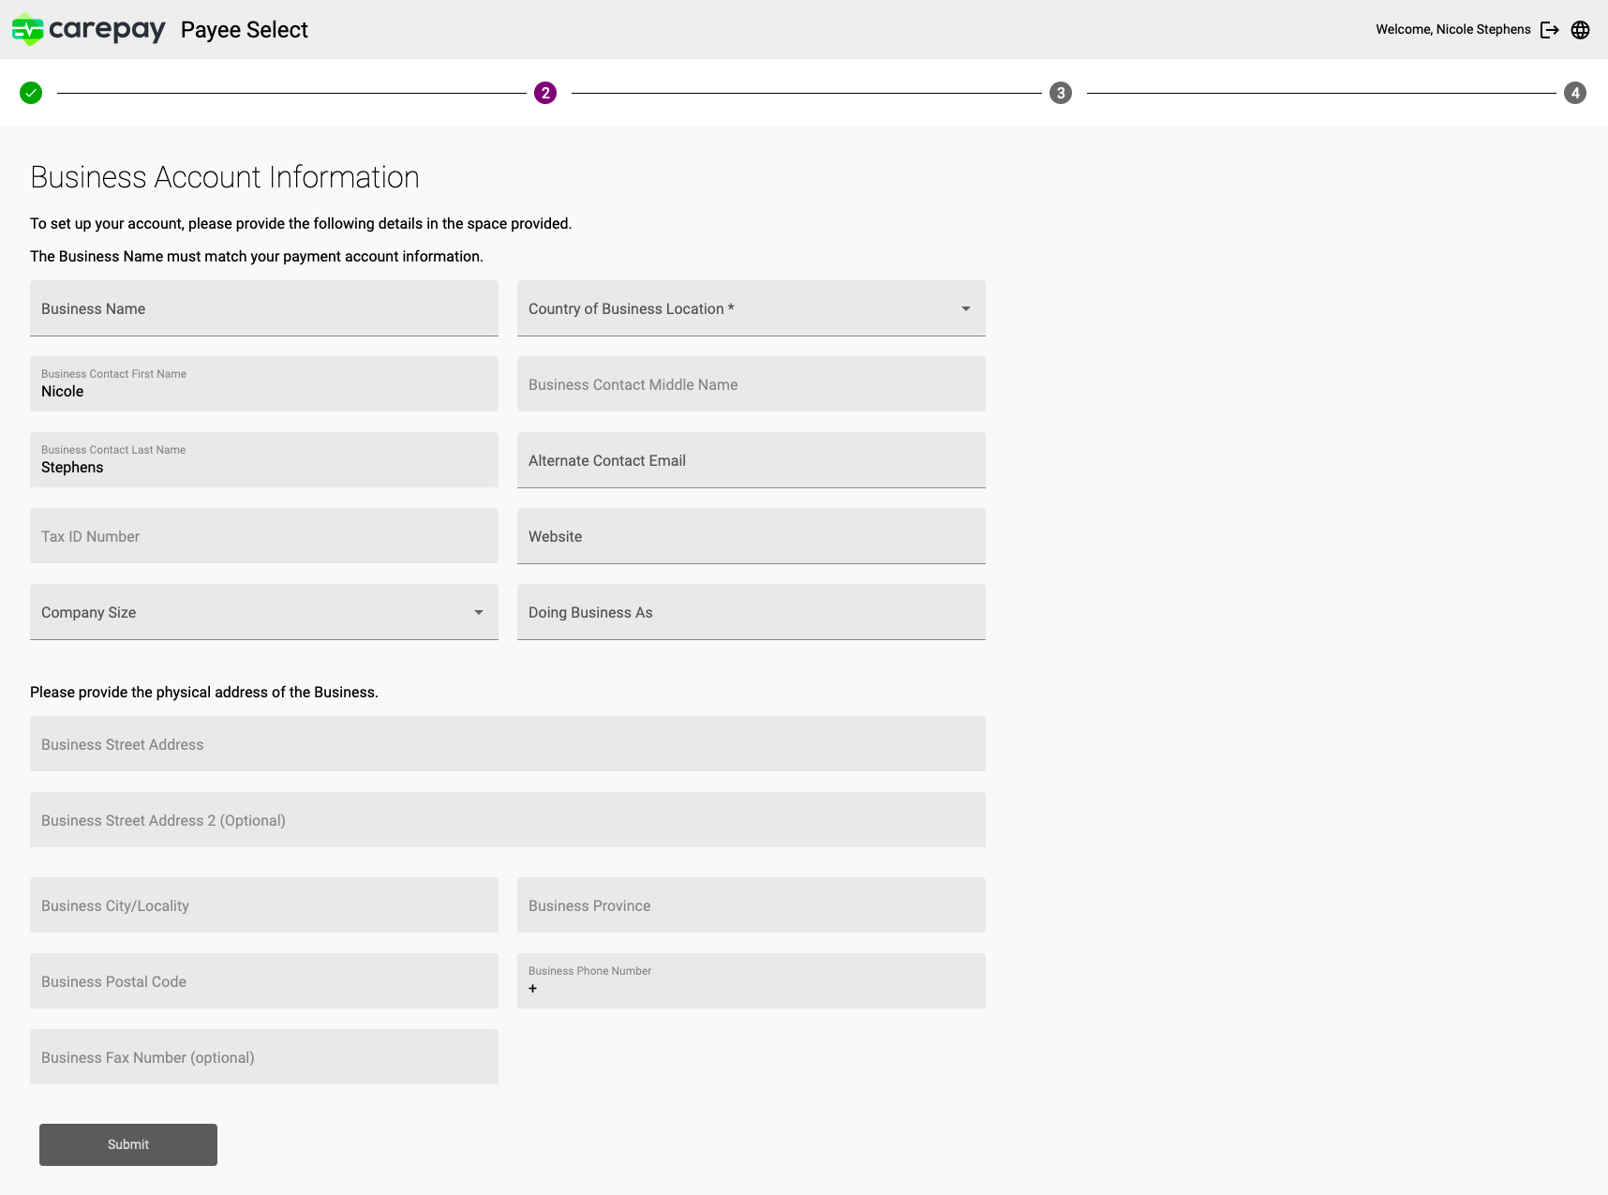Go to step 3 in progress stepper
Image resolution: width=1608 pixels, height=1195 pixels.
coord(1060,93)
